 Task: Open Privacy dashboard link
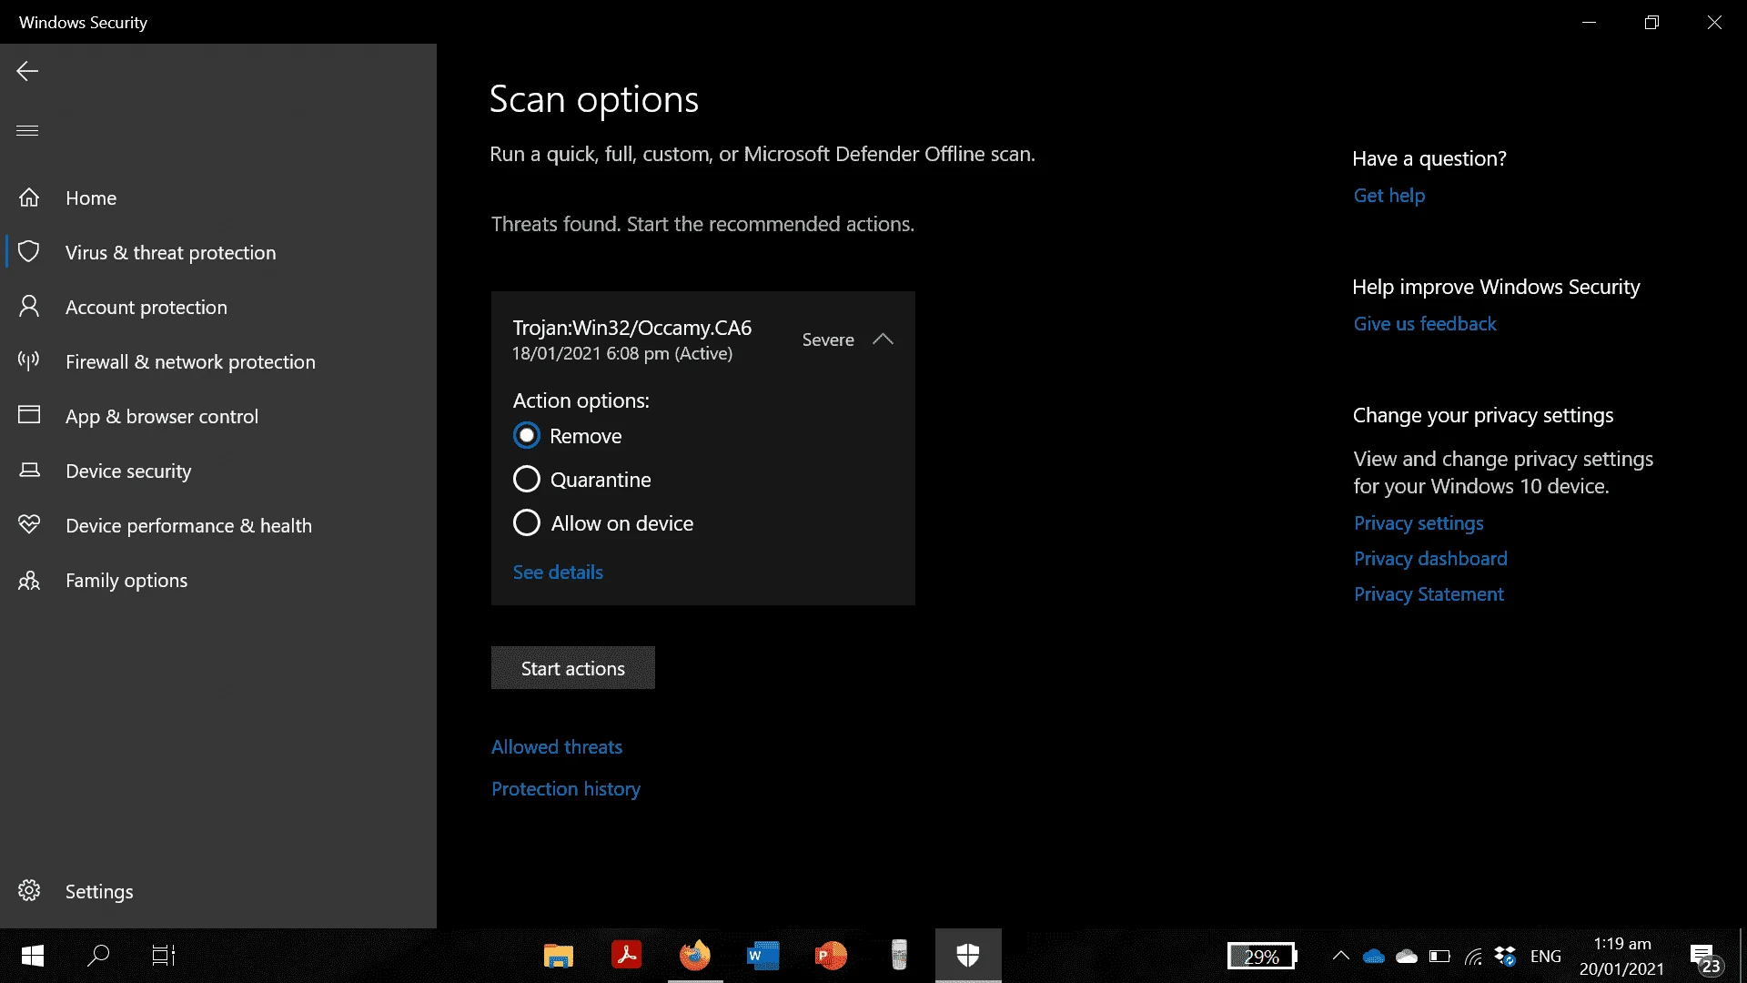click(x=1430, y=558)
